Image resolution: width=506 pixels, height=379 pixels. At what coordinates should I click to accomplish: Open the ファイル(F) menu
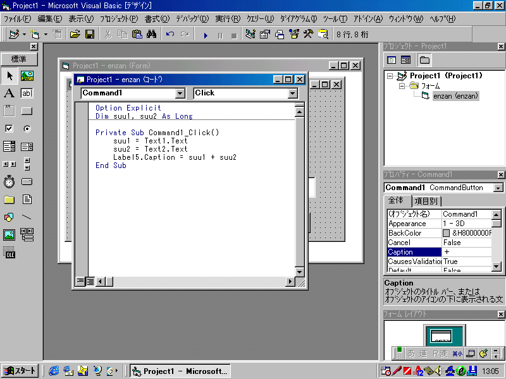(18, 19)
